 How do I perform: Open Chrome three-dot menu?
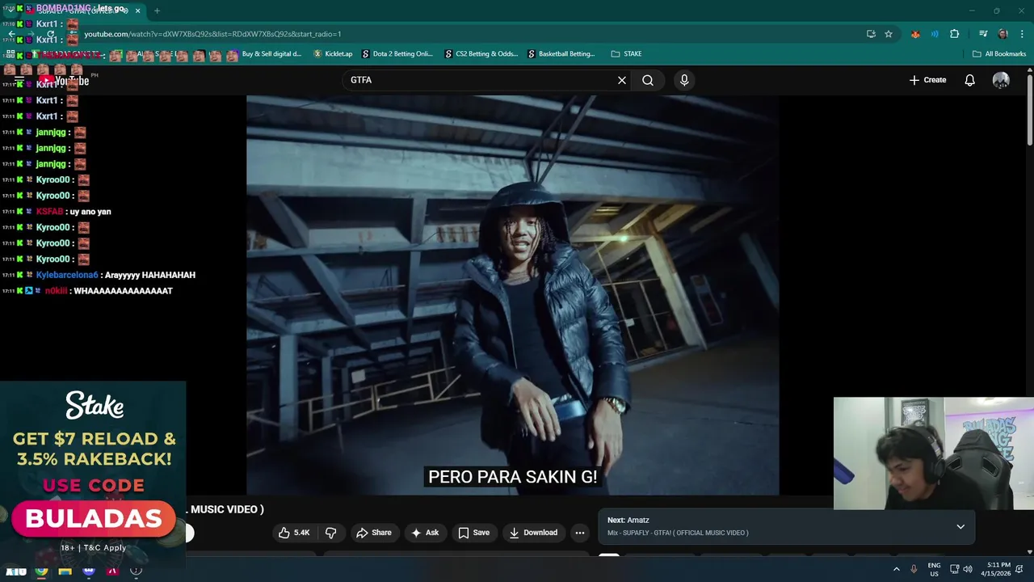[1020, 34]
